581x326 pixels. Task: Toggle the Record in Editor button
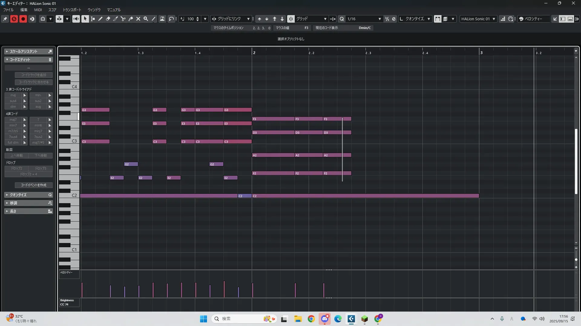pyautogui.click(x=23, y=19)
